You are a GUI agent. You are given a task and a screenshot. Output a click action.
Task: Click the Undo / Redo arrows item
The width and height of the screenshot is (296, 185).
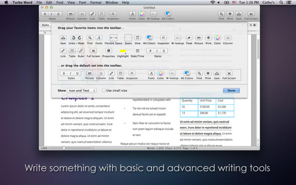pyautogui.click(x=77, y=38)
